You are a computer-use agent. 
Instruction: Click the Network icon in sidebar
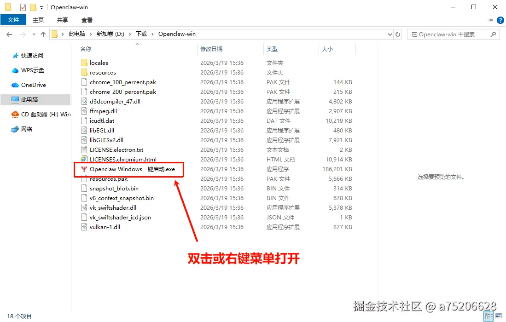[x=15, y=129]
